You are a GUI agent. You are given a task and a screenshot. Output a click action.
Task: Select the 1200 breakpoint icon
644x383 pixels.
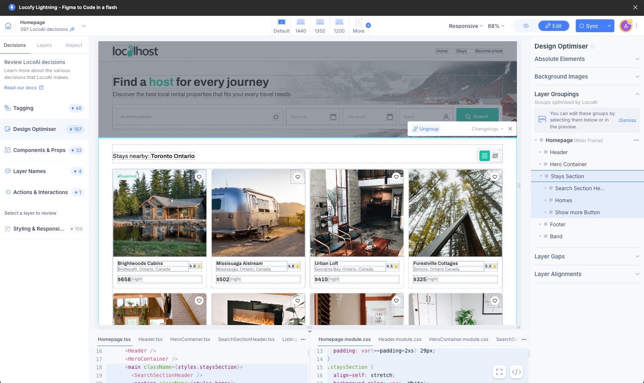click(339, 22)
